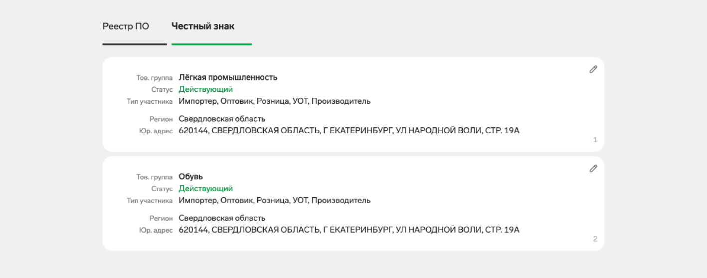Click Свердловская область region in first card
The image size is (707, 278).
pyautogui.click(x=222, y=119)
